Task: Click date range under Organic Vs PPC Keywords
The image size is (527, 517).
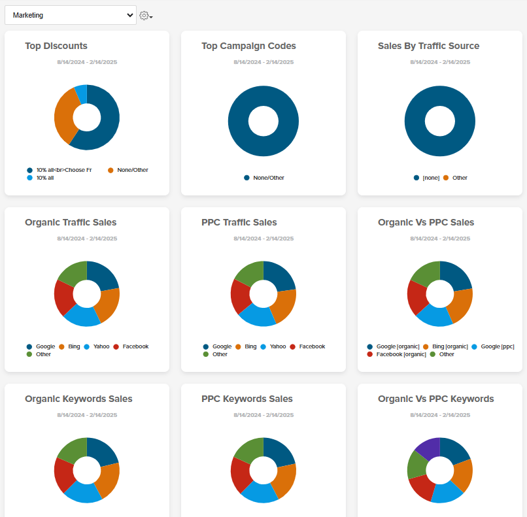Action: click(440, 414)
